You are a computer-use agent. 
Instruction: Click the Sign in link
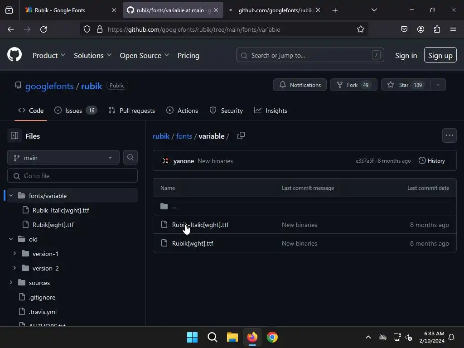coord(406,55)
